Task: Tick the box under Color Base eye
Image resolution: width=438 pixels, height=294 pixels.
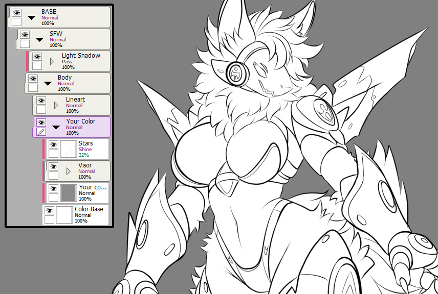Action: click(50, 220)
